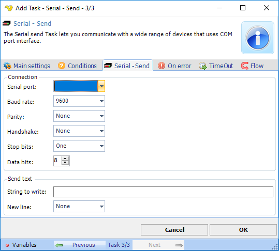Click the Previous button

(x=80, y=245)
